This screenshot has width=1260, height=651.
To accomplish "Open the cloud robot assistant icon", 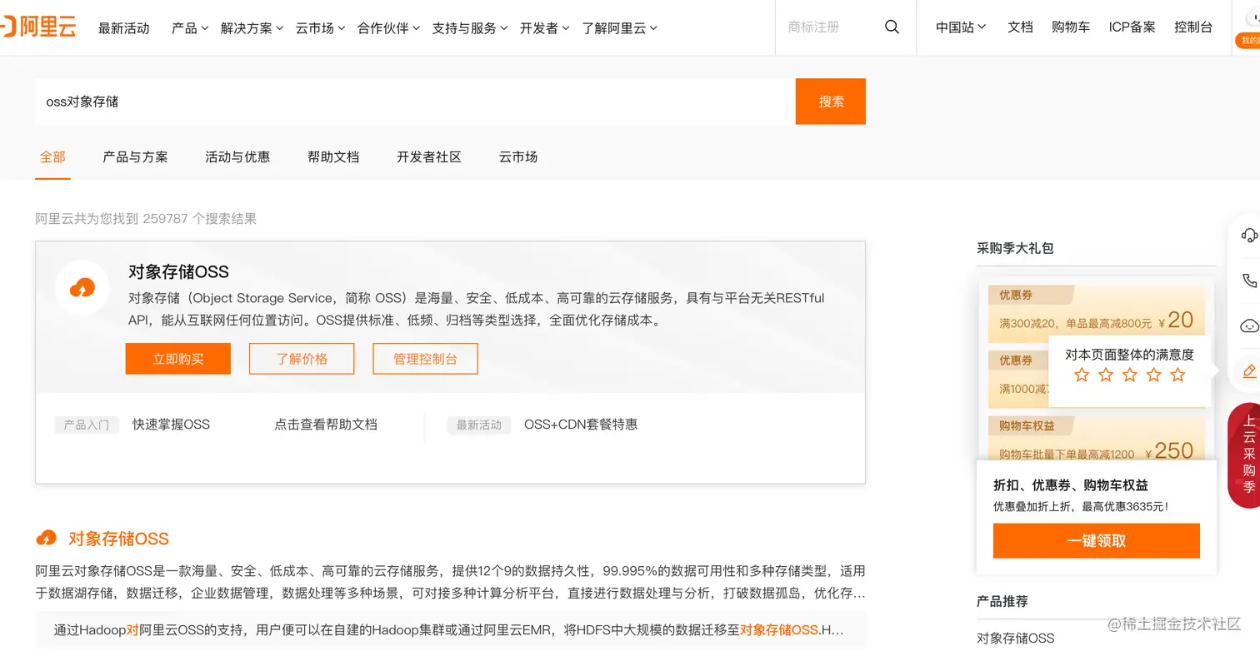I will point(1249,325).
